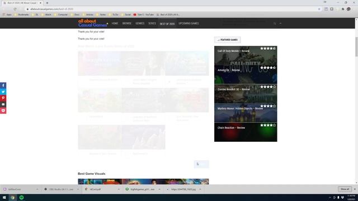Open the downloaded PDF file
The width and height of the screenshot is (358, 201).
(x=93, y=189)
